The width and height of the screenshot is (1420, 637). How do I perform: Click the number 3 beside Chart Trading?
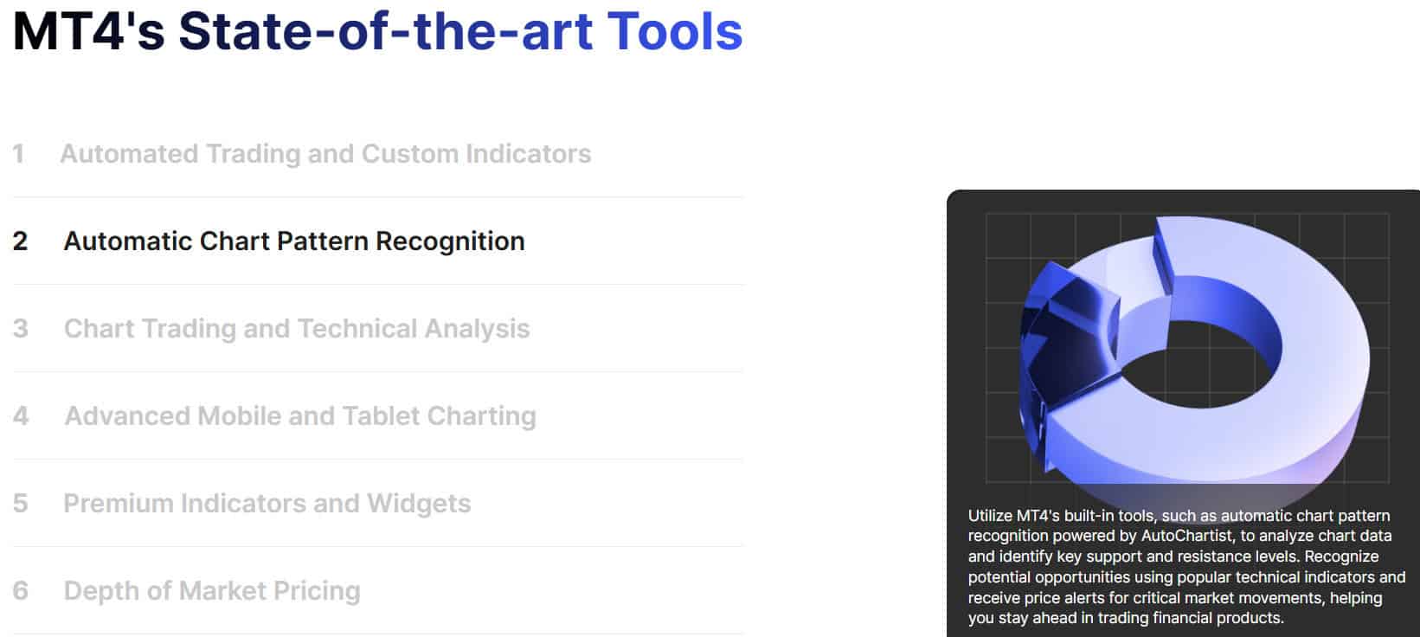point(20,329)
